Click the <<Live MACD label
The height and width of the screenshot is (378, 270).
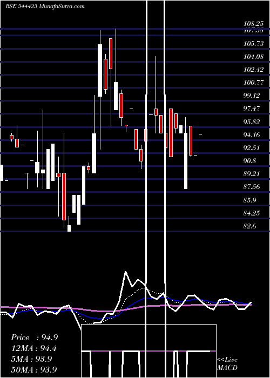[227, 364]
